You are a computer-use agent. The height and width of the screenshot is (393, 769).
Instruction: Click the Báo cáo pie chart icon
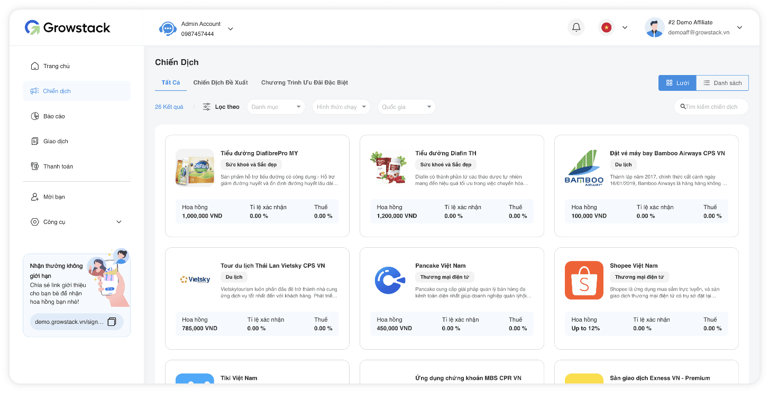(34, 116)
